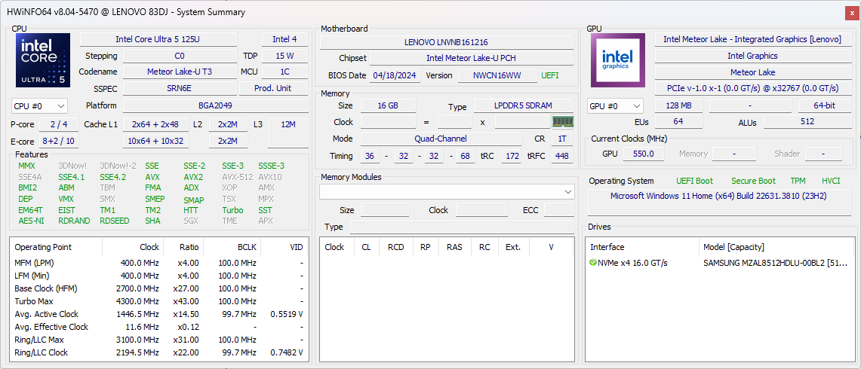Click the Intel Graphics logo
861x369 pixels.
(x=618, y=60)
